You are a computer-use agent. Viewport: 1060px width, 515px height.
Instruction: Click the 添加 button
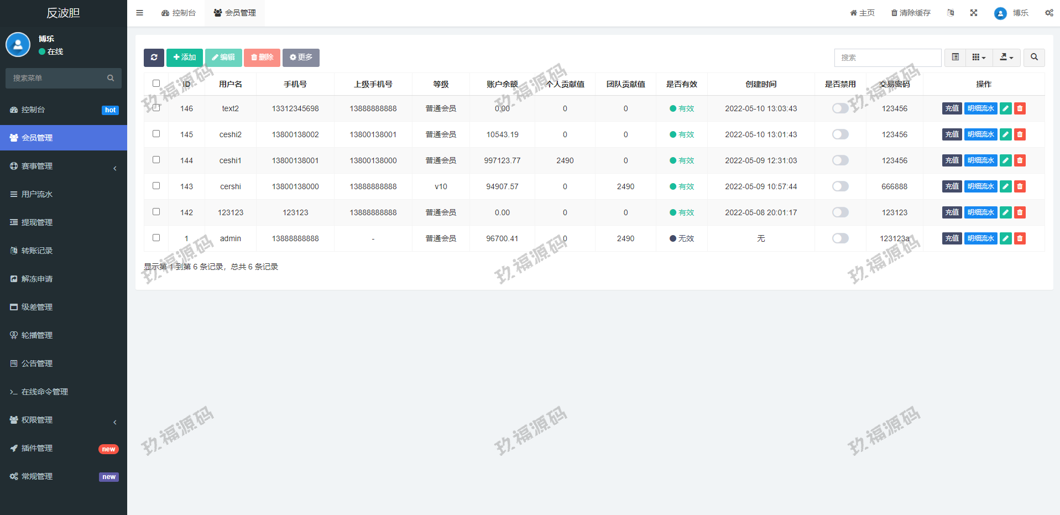pyautogui.click(x=184, y=58)
